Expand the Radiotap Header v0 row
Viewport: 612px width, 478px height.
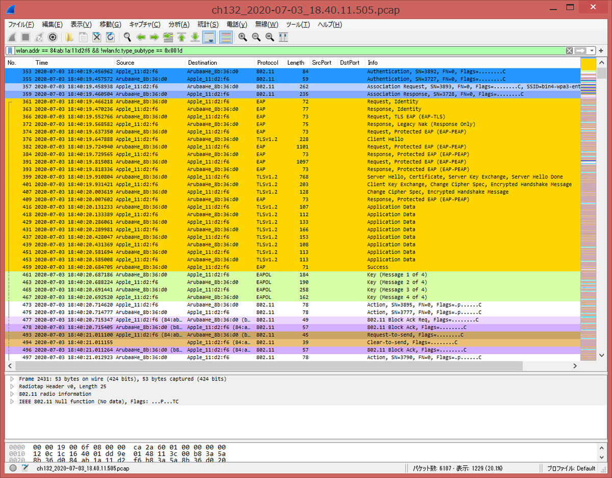tap(12, 387)
